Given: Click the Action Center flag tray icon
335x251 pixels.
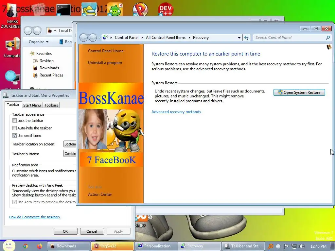Looking at the screenshot, I should coord(286,246).
